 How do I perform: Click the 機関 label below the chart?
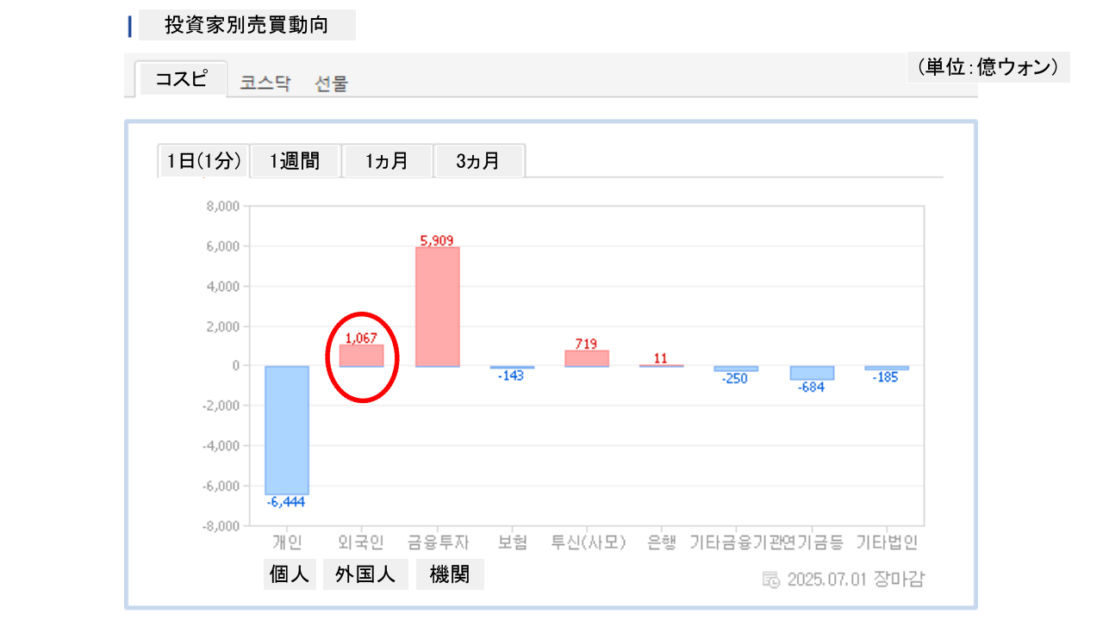450,574
